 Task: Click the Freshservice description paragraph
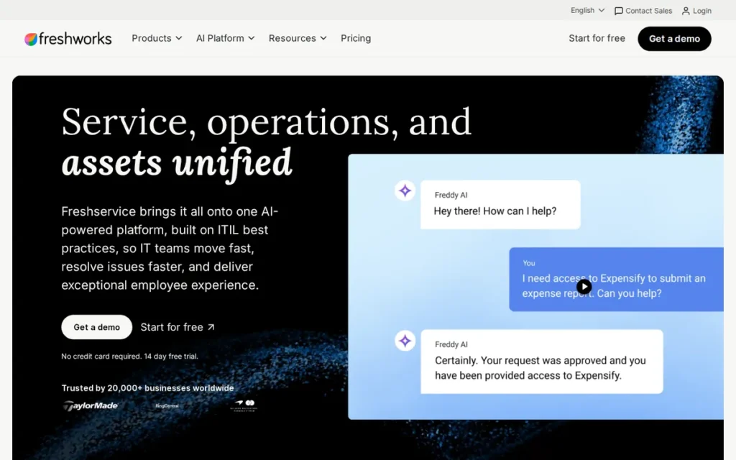(170, 248)
